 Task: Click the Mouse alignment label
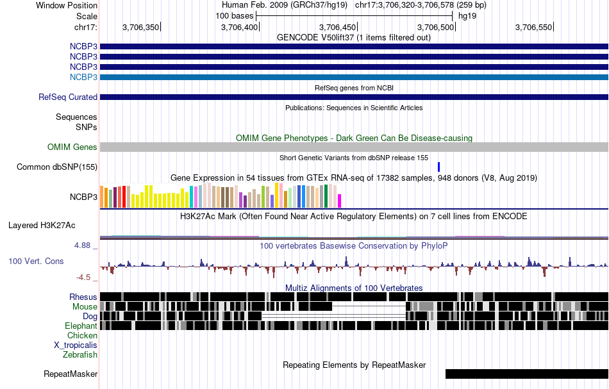coord(85,307)
